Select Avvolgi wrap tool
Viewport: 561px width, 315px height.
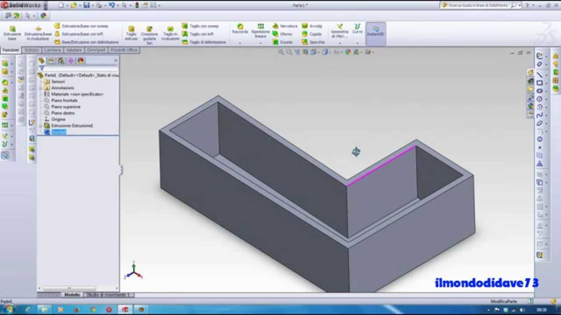312,26
